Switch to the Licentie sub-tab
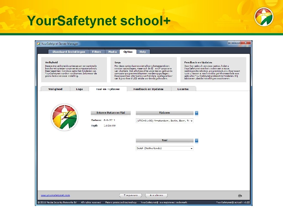The image size is (283, 212). tap(183, 89)
